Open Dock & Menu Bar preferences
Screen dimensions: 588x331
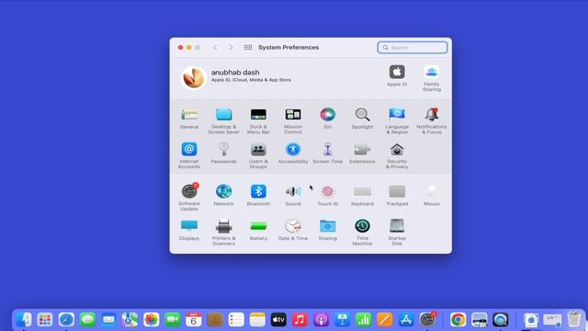pos(258,120)
